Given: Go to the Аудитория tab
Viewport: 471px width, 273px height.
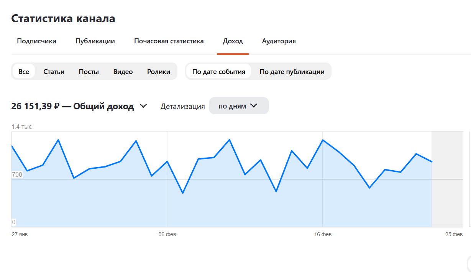Looking at the screenshot, I should click(279, 41).
